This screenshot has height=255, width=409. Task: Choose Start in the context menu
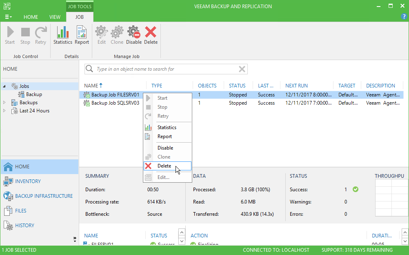click(x=167, y=98)
